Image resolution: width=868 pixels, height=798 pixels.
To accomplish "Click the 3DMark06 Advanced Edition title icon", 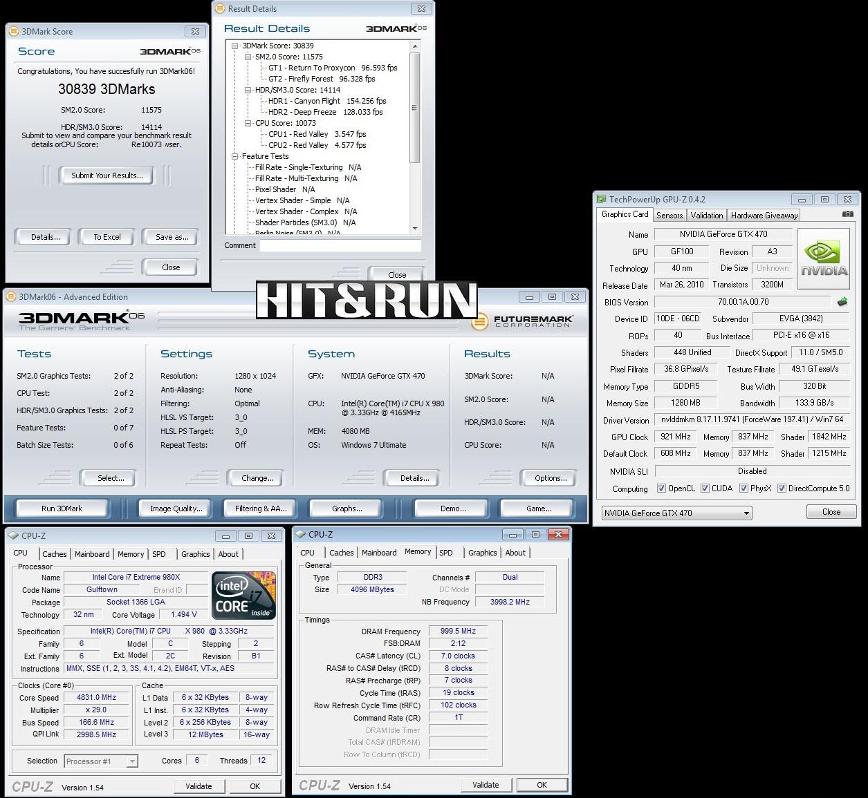I will click(11, 297).
